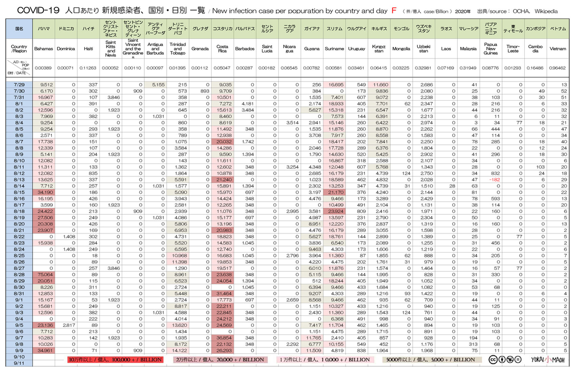Click the Creative Commons CC icon

(x=493, y=358)
